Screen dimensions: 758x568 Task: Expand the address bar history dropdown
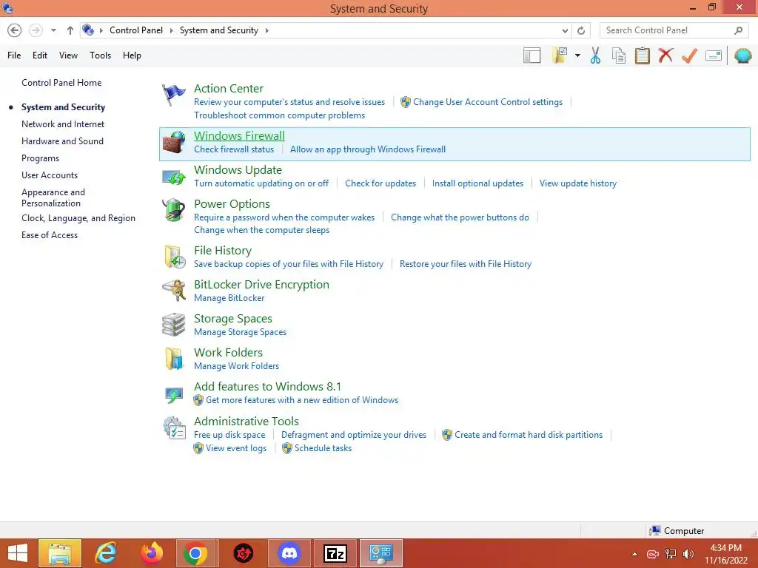(x=565, y=30)
